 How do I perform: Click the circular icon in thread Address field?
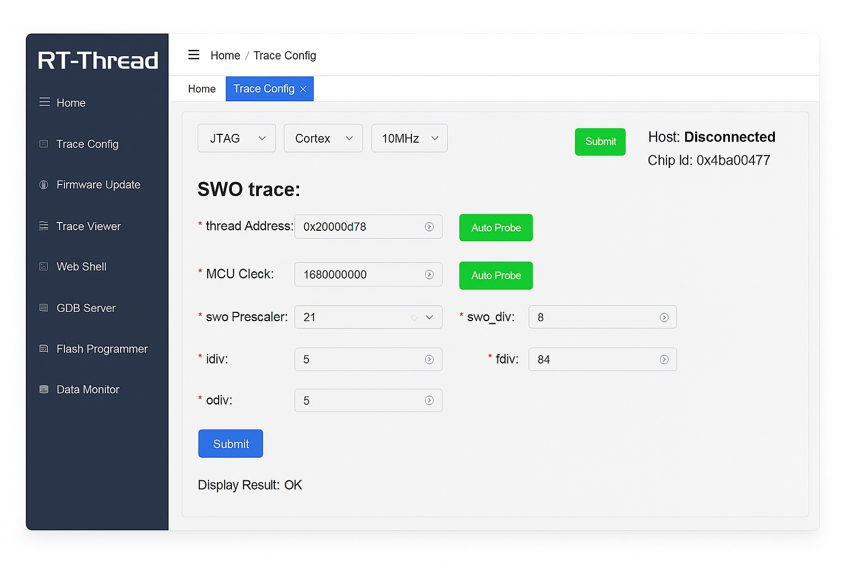[x=429, y=227]
